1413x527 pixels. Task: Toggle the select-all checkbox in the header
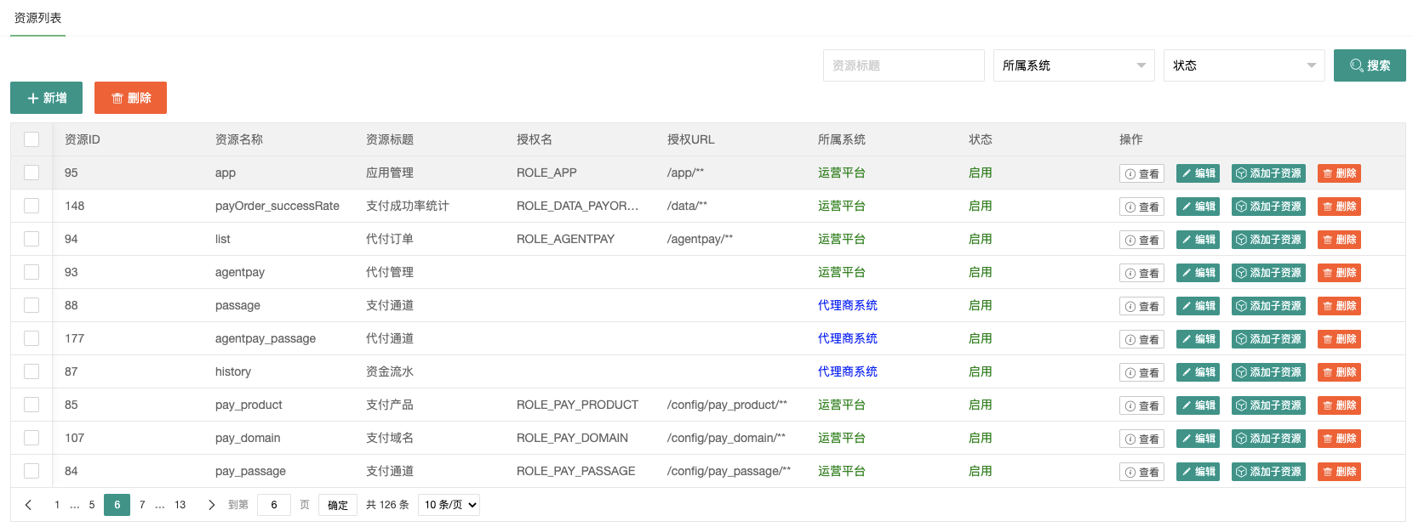tap(31, 139)
